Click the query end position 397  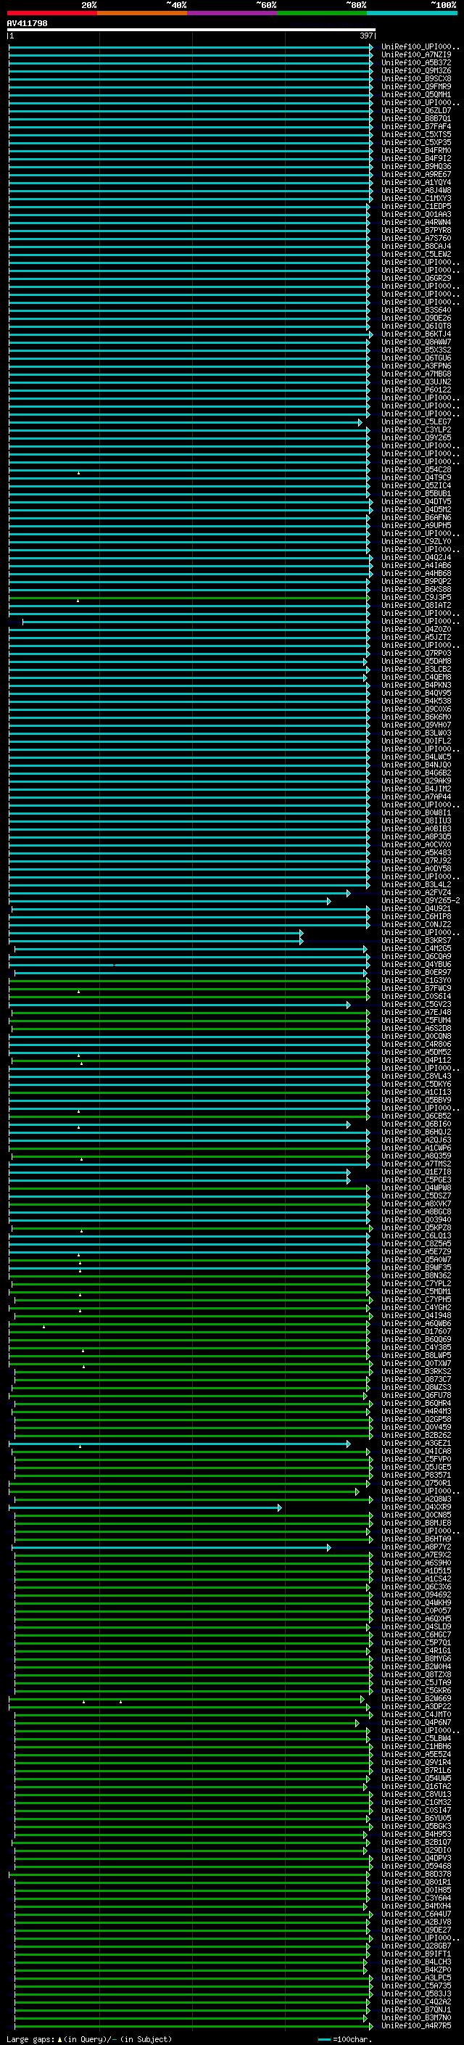pyautogui.click(x=365, y=36)
